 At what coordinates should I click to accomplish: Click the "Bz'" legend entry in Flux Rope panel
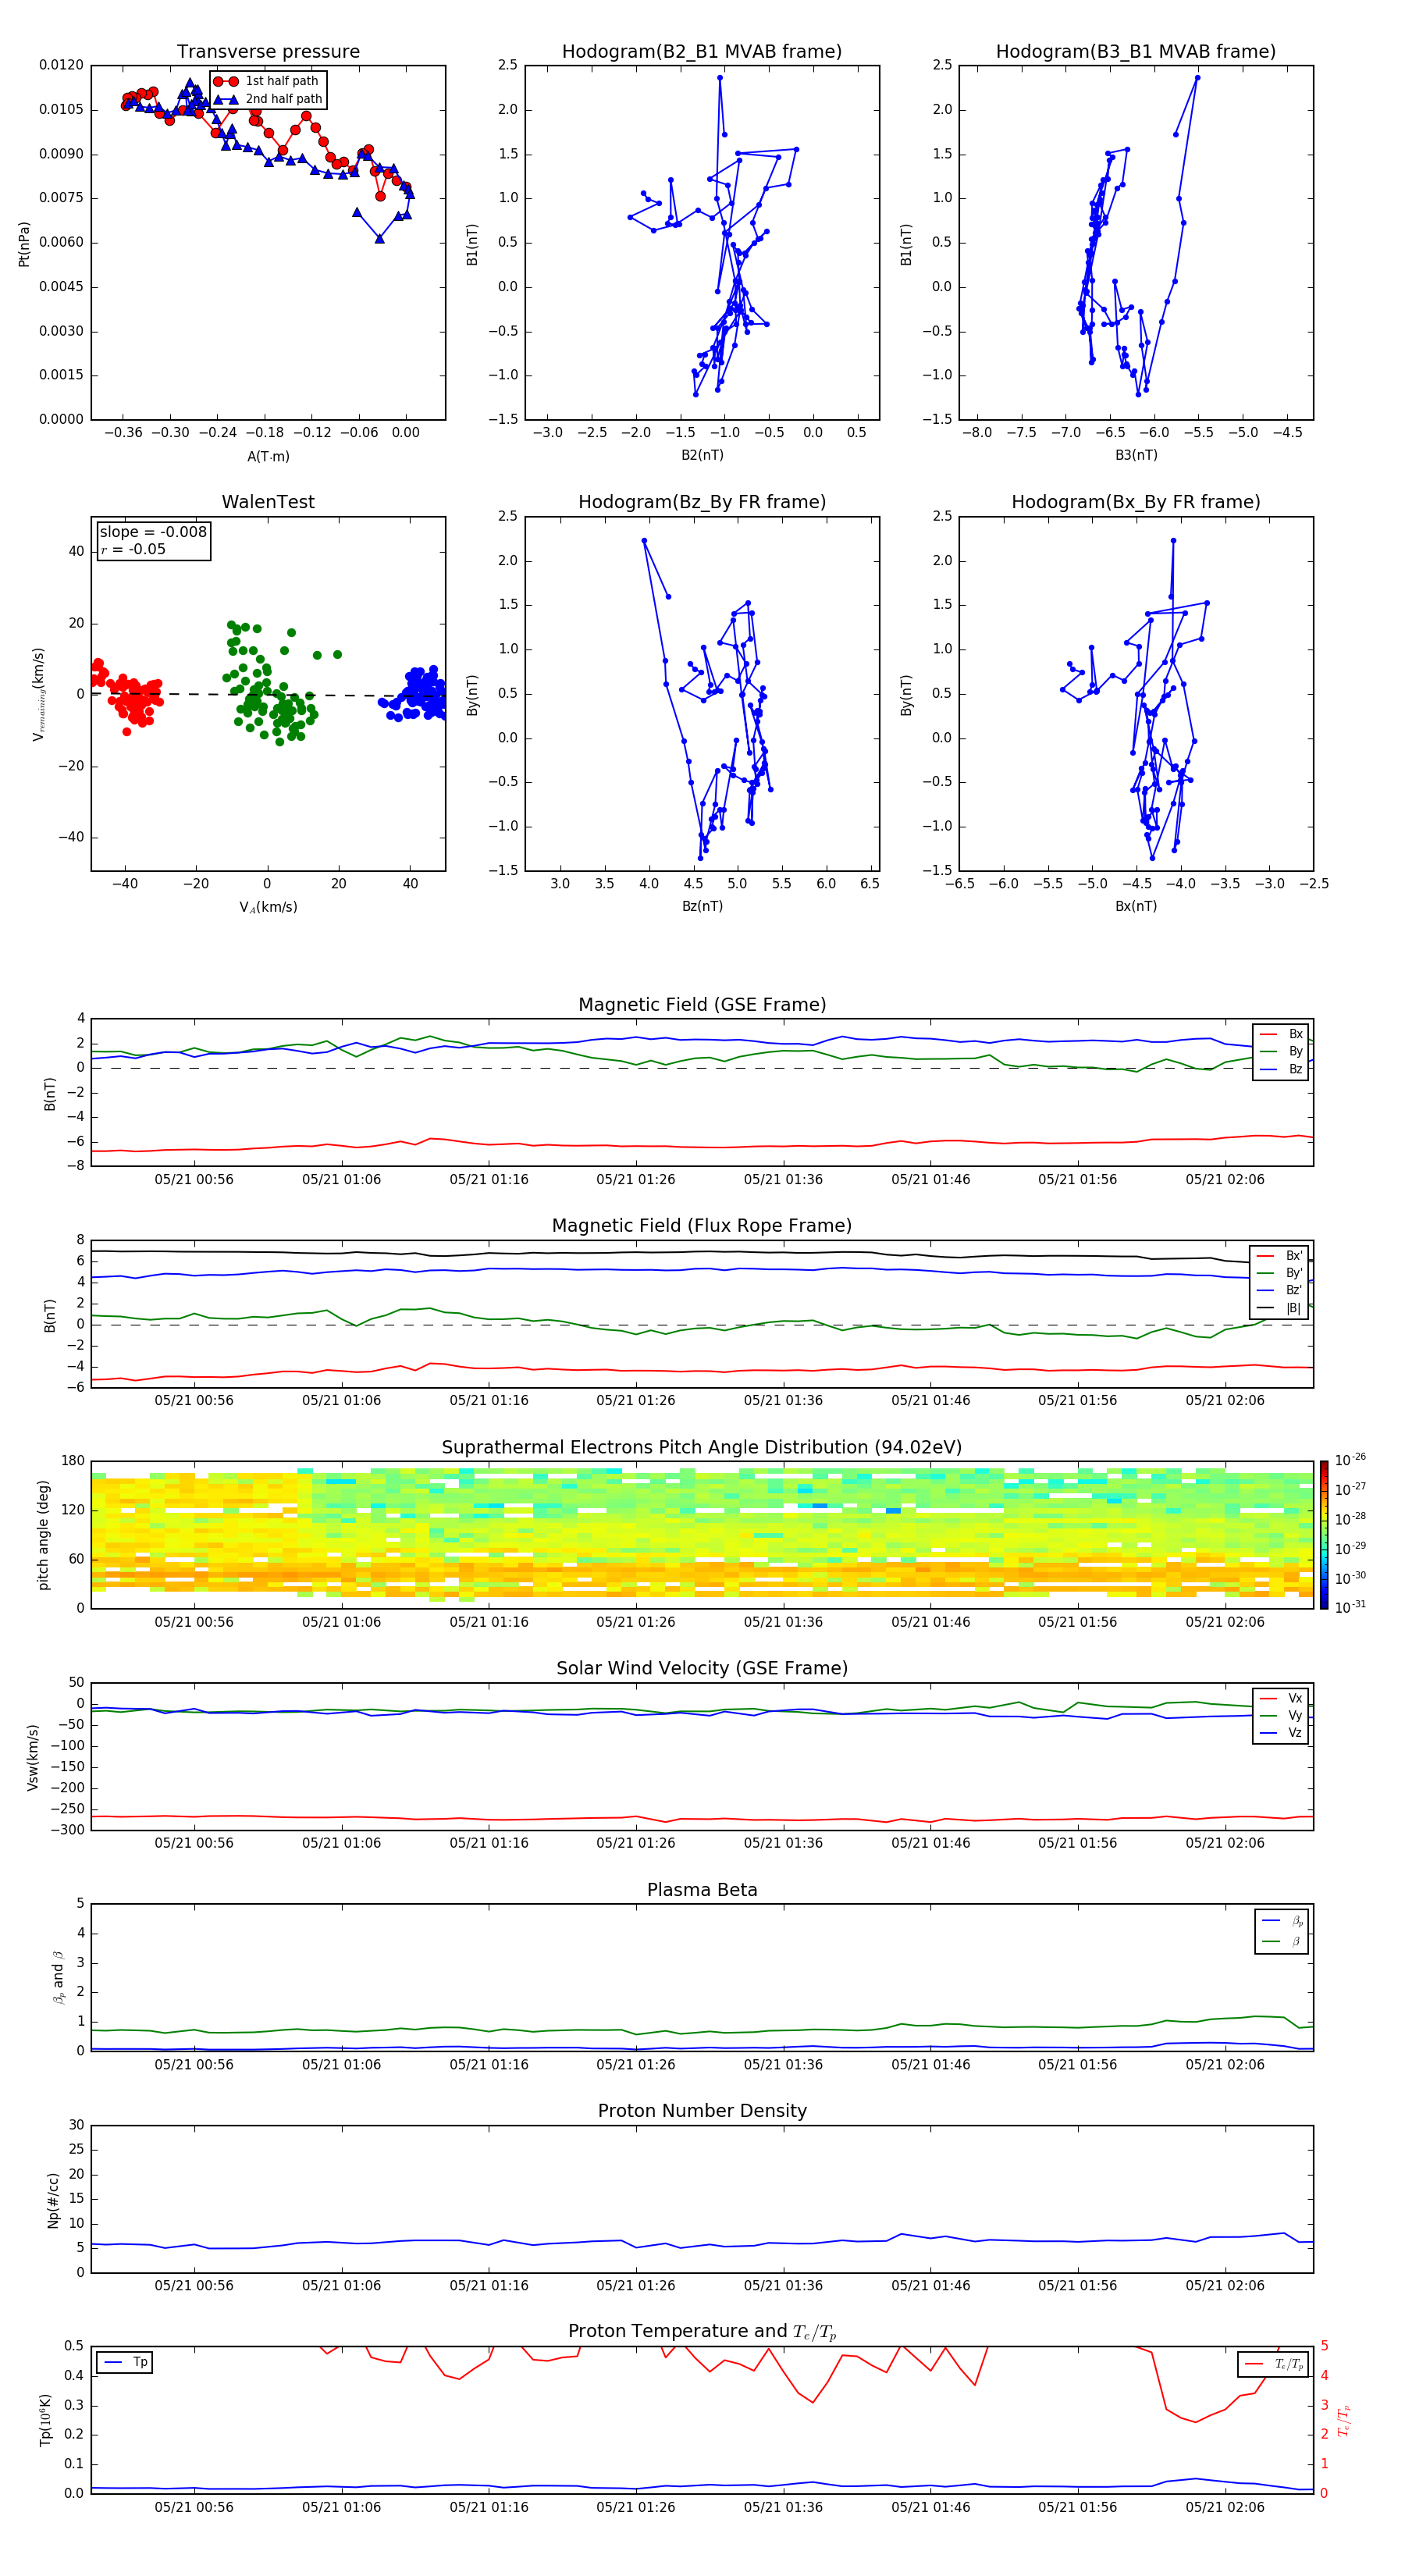[1280, 1291]
